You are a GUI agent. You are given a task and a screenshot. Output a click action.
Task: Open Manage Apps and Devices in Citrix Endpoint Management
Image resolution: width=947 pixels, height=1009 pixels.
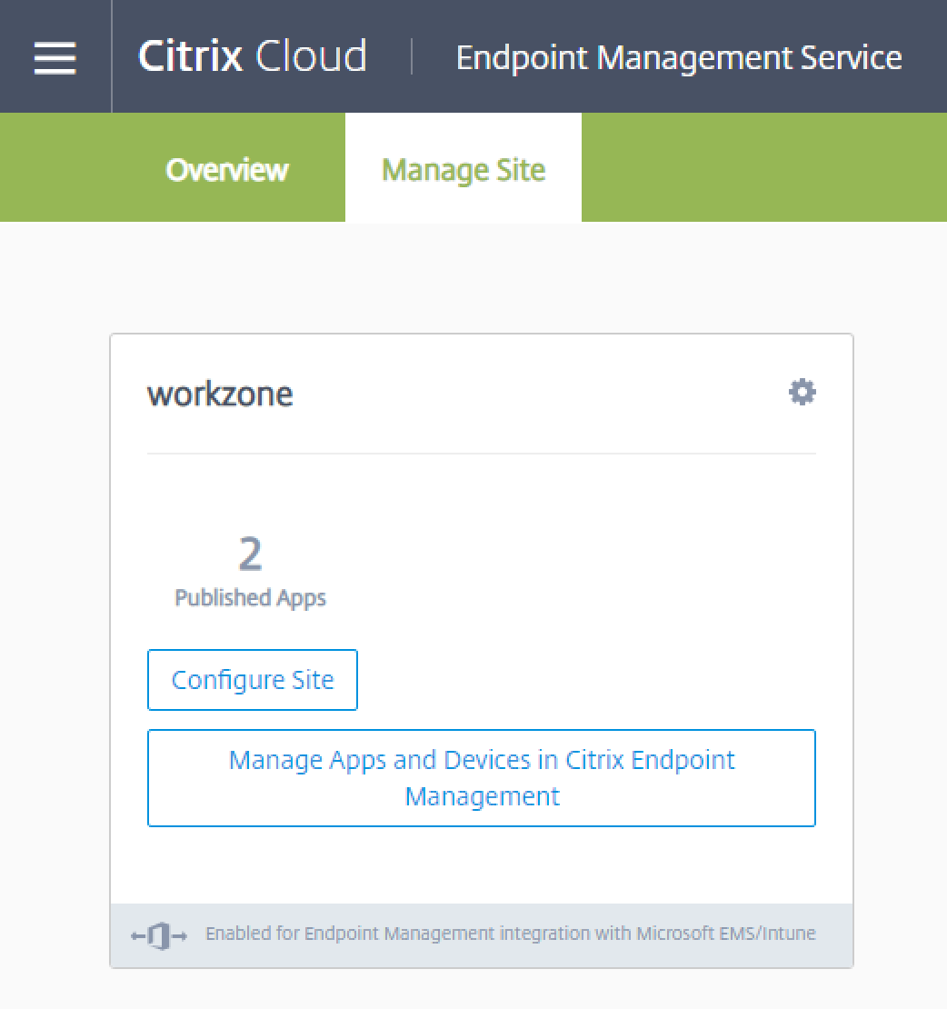coord(481,777)
